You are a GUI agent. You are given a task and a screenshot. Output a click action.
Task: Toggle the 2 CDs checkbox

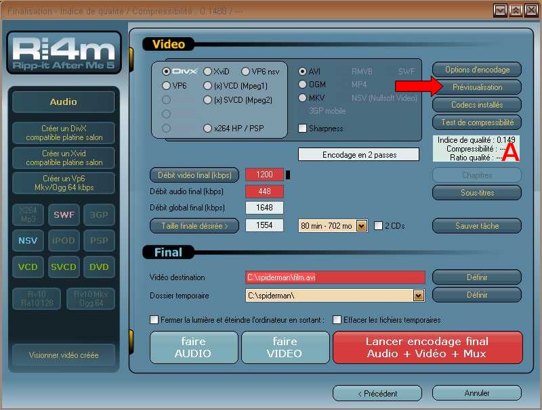coord(379,226)
